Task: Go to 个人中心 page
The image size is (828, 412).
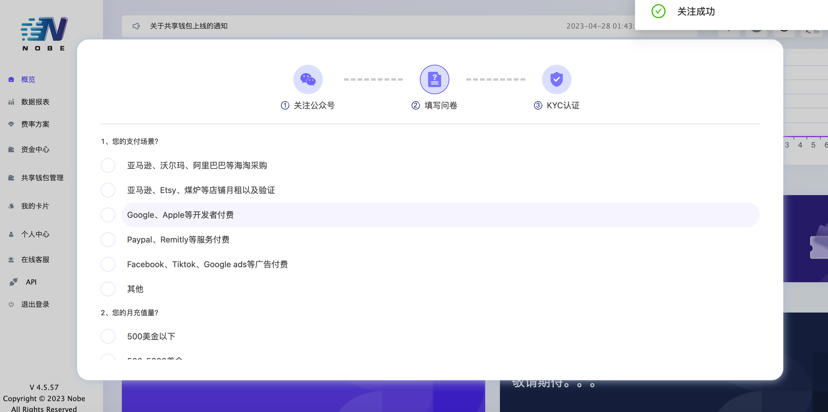Action: 35,234
